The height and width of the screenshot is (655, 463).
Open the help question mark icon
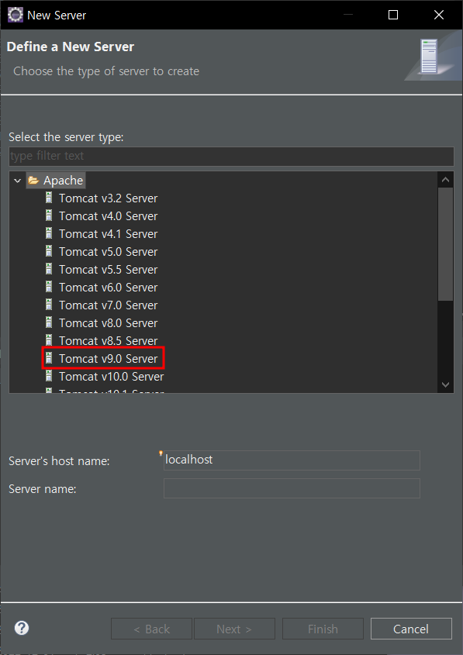click(21, 628)
